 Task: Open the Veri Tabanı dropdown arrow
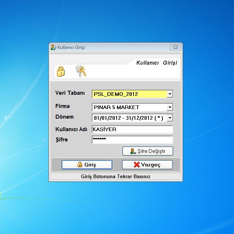tap(170, 94)
